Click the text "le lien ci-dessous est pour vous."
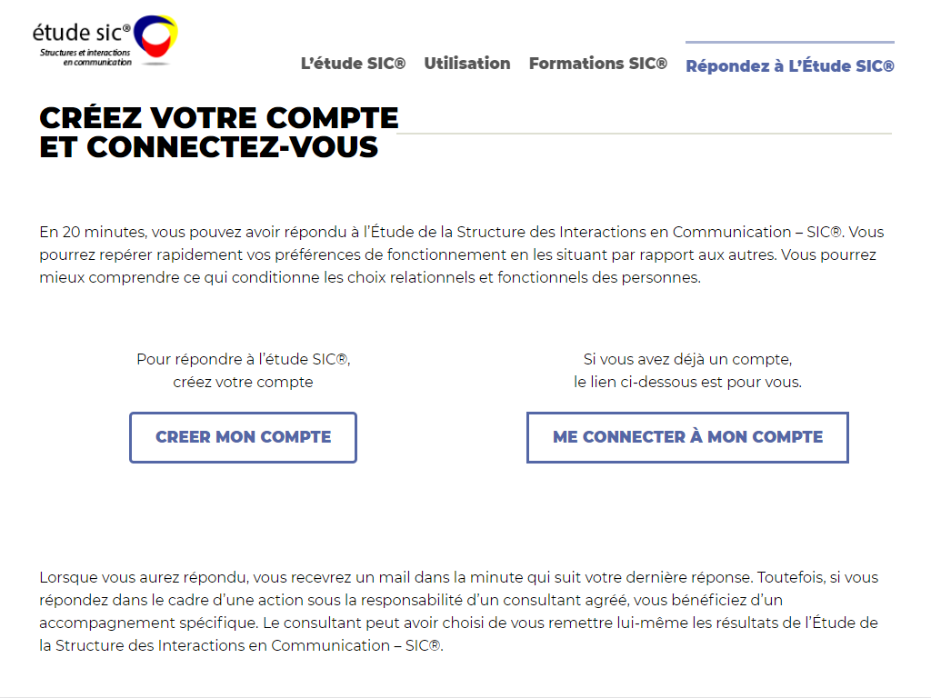The image size is (931, 698). (x=687, y=382)
